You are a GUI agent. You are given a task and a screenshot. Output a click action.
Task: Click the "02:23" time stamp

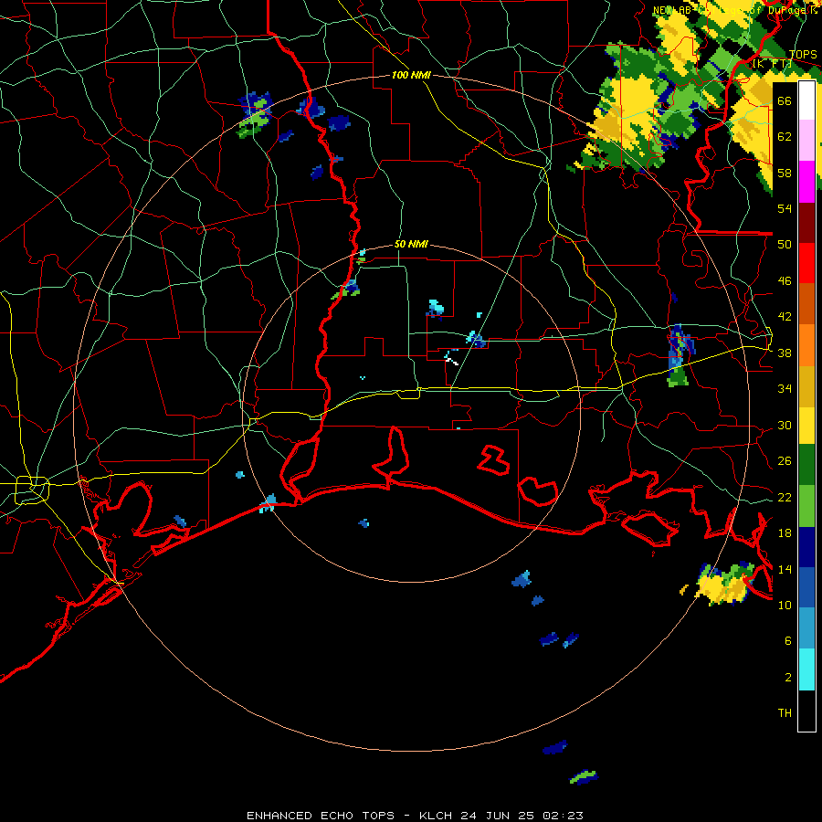click(563, 816)
